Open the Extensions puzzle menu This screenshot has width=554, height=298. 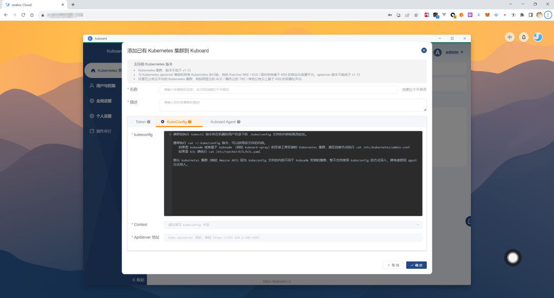point(522,15)
